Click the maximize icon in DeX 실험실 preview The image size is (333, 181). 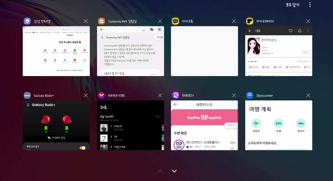pos(152,30)
